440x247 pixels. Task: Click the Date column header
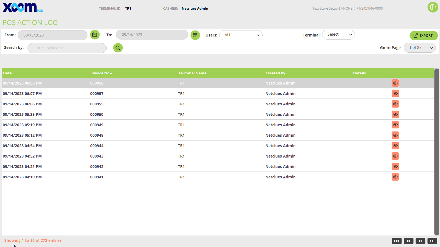pyautogui.click(x=7, y=73)
